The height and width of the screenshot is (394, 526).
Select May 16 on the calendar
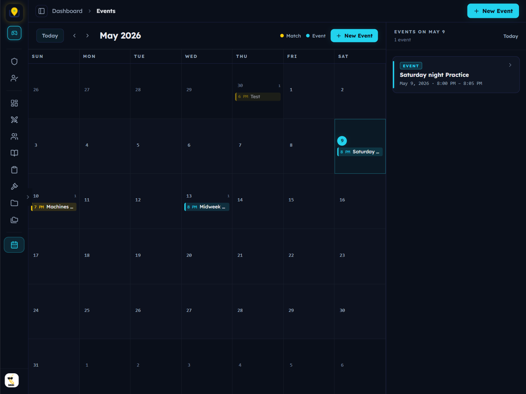click(360, 201)
